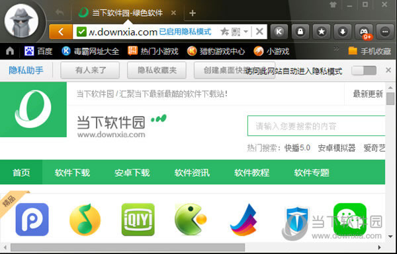The height and width of the screenshot is (254, 397).
Task: Click the QQ Music green note icon
Action: coord(85,220)
